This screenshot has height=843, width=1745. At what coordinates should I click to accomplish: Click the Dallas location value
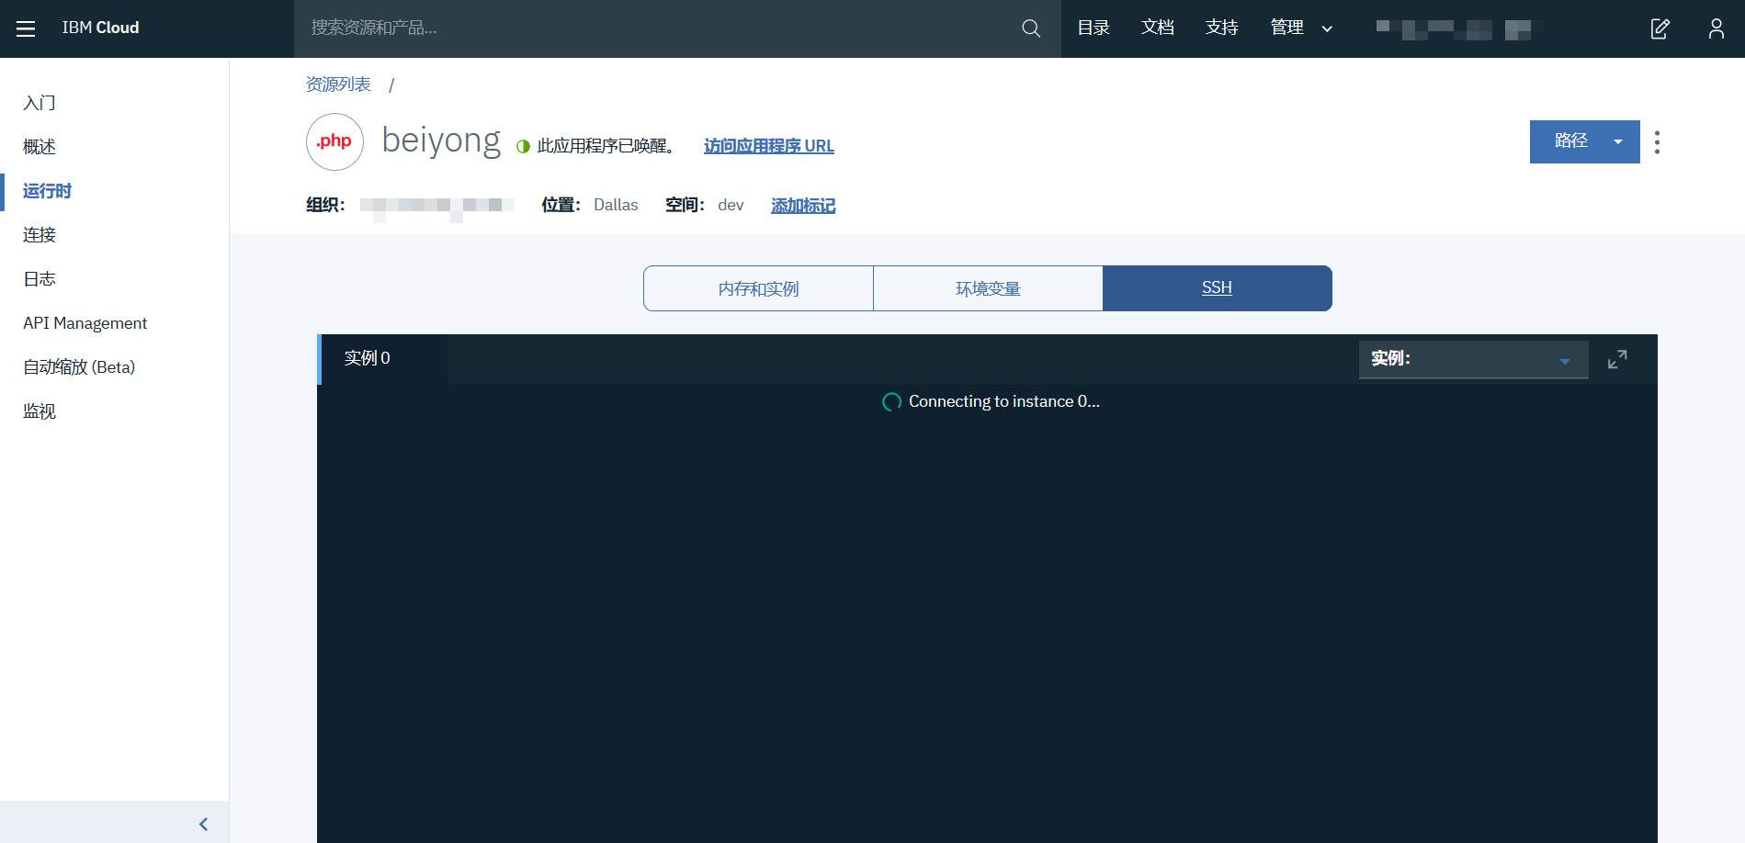coord(616,206)
